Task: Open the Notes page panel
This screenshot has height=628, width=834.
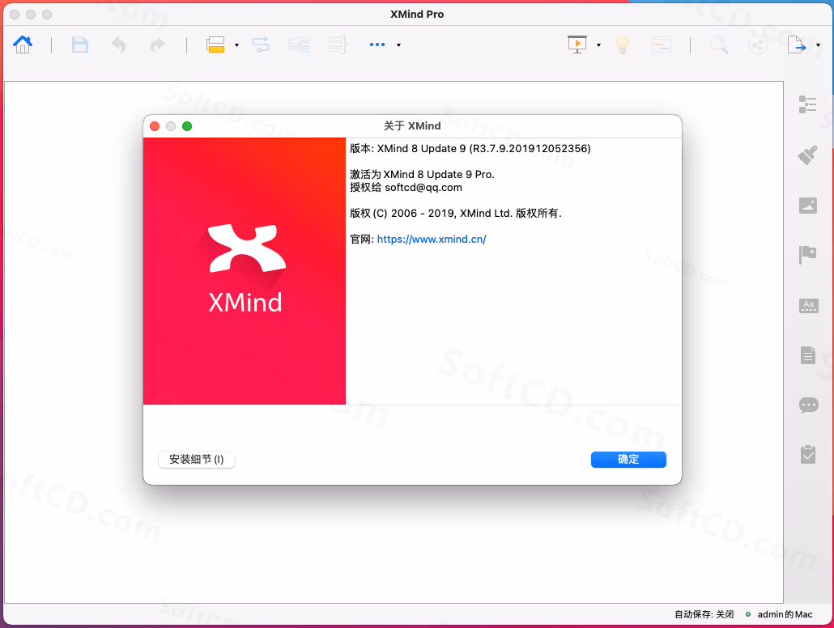Action: tap(808, 354)
